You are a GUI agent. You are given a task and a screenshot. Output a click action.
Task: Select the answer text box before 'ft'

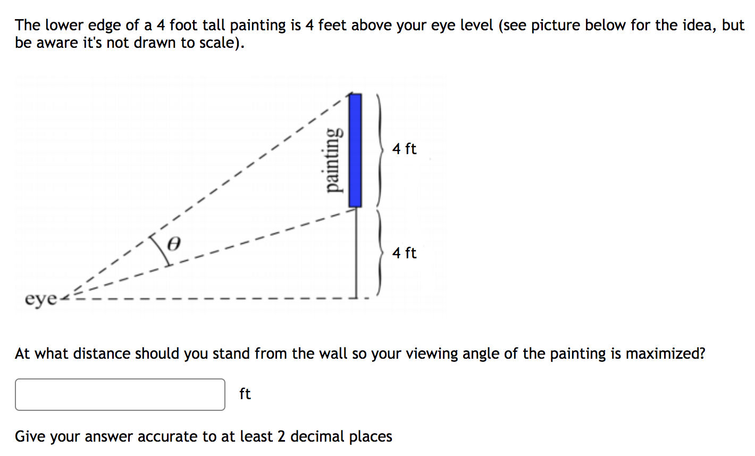tap(120, 394)
